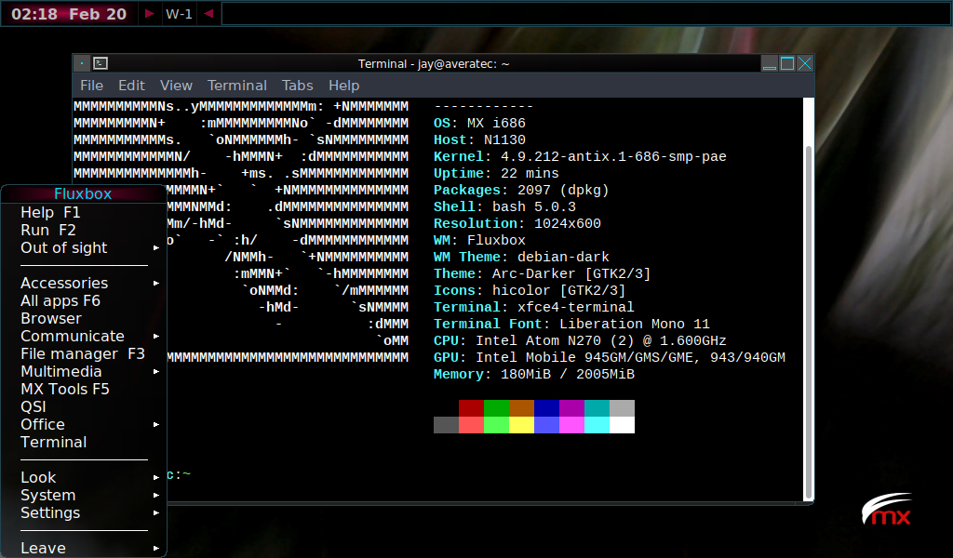Click previous workspace arrow in toolbar
This screenshot has width=953, height=558.
click(208, 13)
